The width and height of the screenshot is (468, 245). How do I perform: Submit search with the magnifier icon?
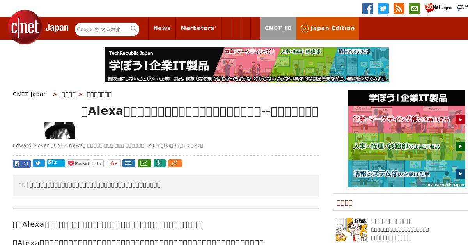[x=134, y=29]
